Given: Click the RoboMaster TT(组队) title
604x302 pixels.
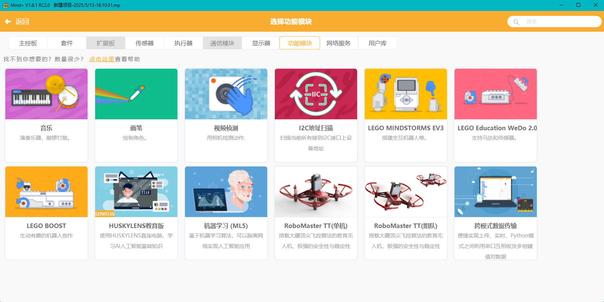Looking at the screenshot, I should click(406, 226).
